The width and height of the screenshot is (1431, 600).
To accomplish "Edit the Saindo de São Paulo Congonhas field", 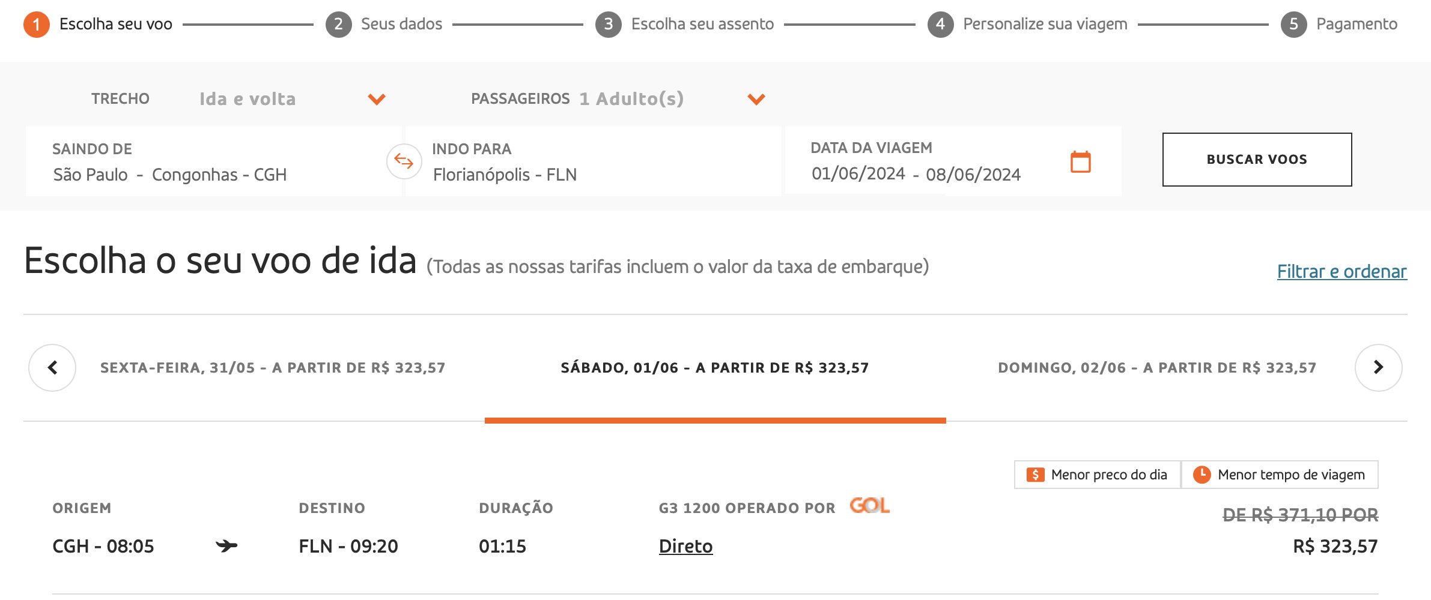I will [214, 161].
